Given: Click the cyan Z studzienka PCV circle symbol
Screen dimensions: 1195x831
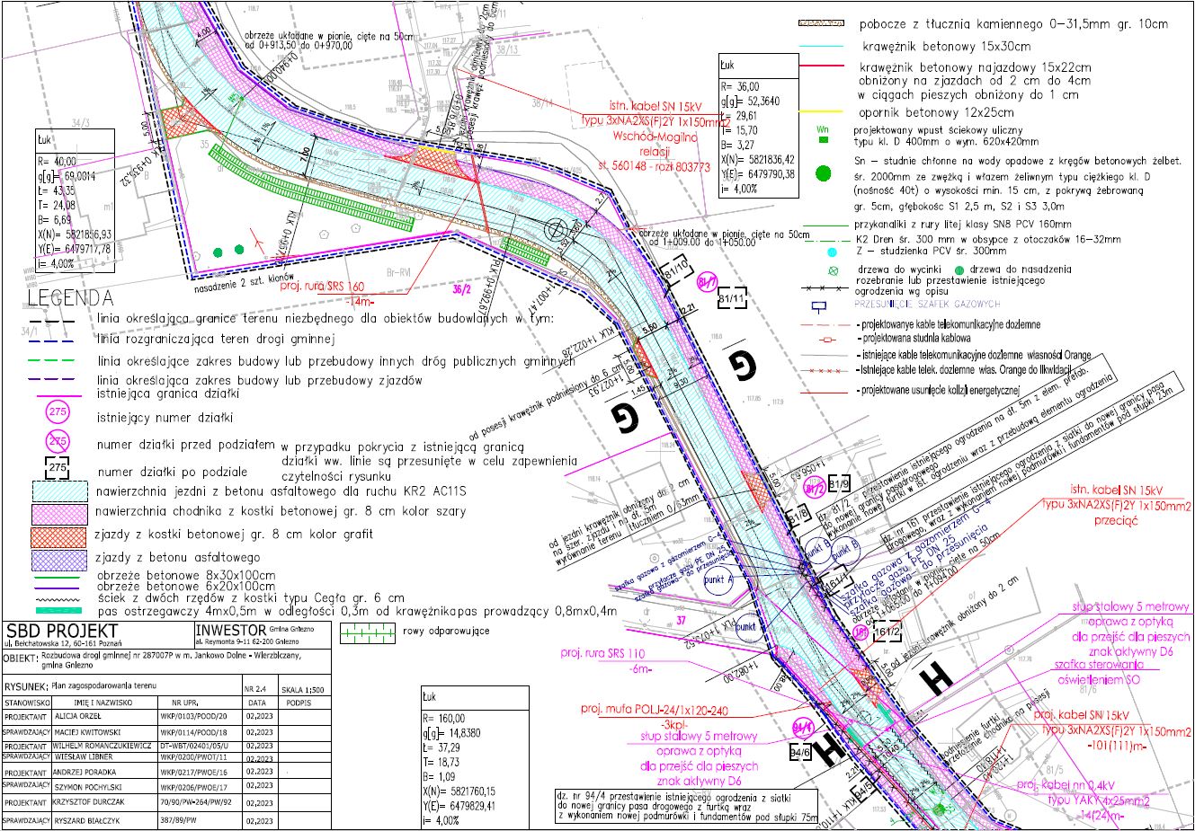Looking at the screenshot, I should click(x=832, y=253).
